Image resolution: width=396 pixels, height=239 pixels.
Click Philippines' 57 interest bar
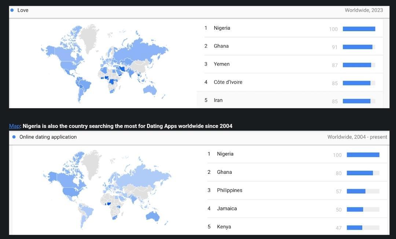coord(356,191)
